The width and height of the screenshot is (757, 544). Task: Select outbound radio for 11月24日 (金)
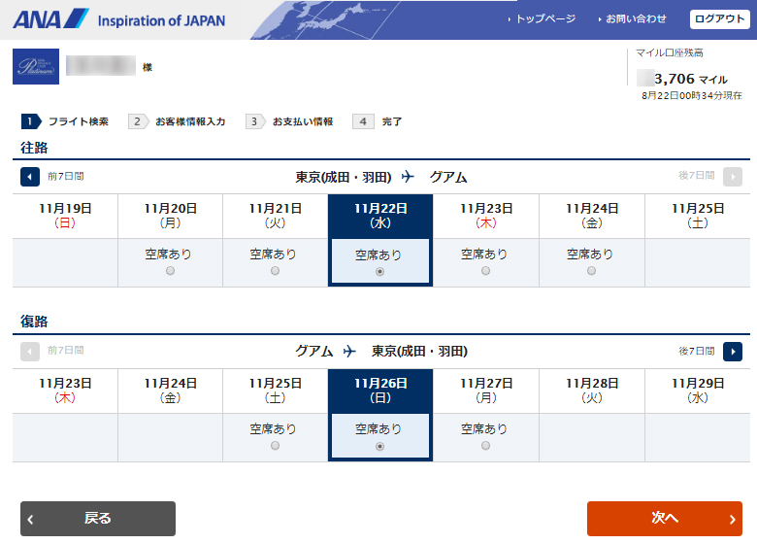(x=591, y=272)
